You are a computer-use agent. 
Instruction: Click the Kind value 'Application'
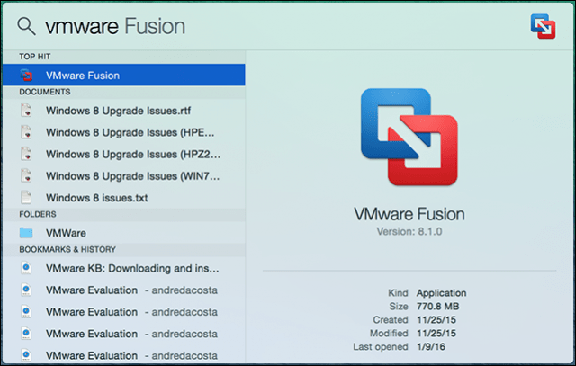coord(441,293)
